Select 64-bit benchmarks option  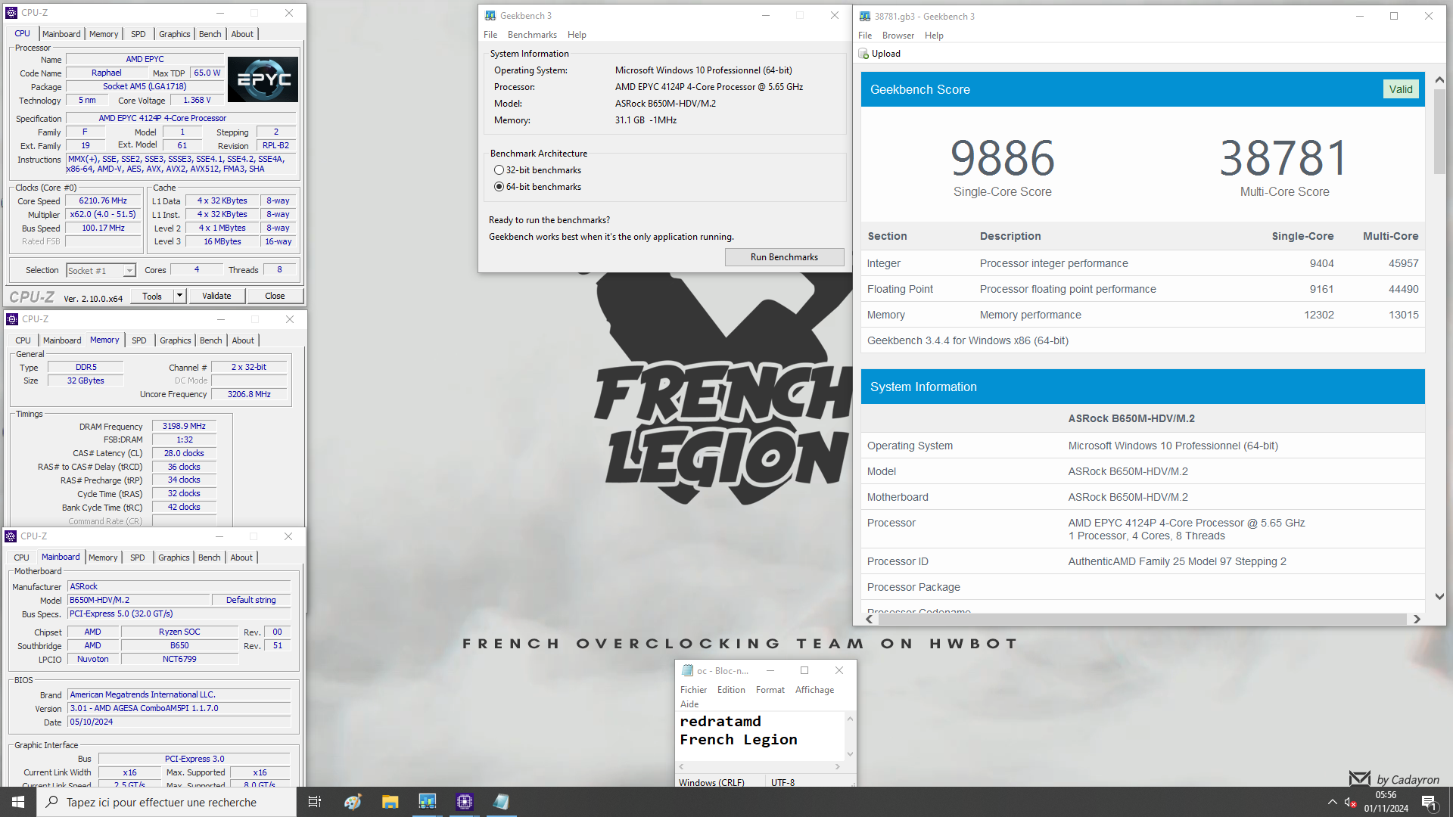(537, 187)
